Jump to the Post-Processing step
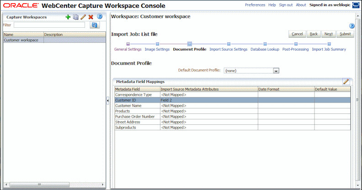The width and height of the screenshot is (362, 190). coord(296,49)
